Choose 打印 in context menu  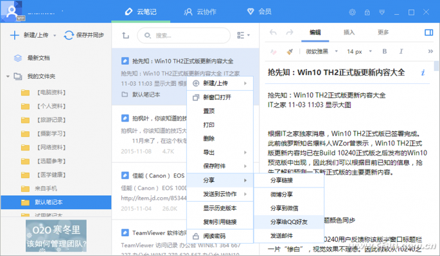220,125
